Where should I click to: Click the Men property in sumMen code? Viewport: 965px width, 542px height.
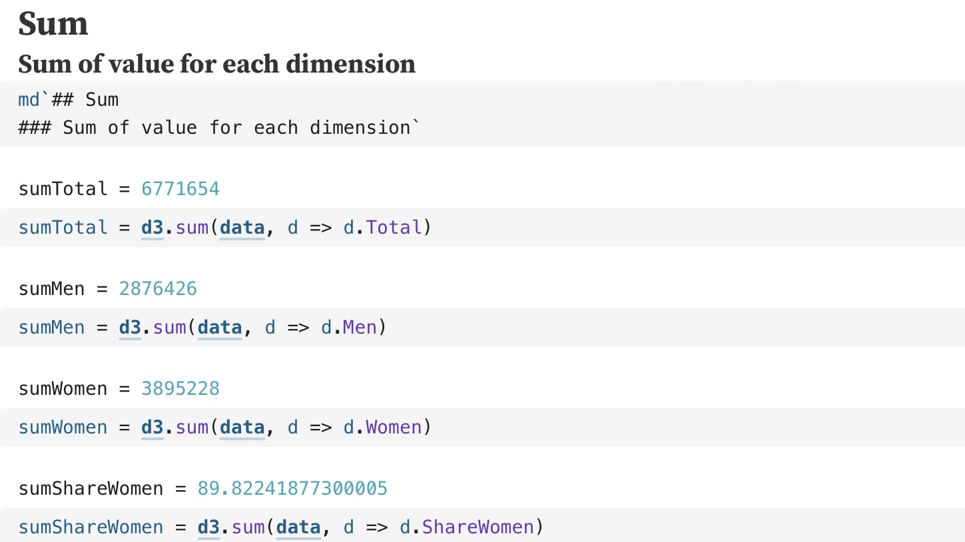click(360, 328)
